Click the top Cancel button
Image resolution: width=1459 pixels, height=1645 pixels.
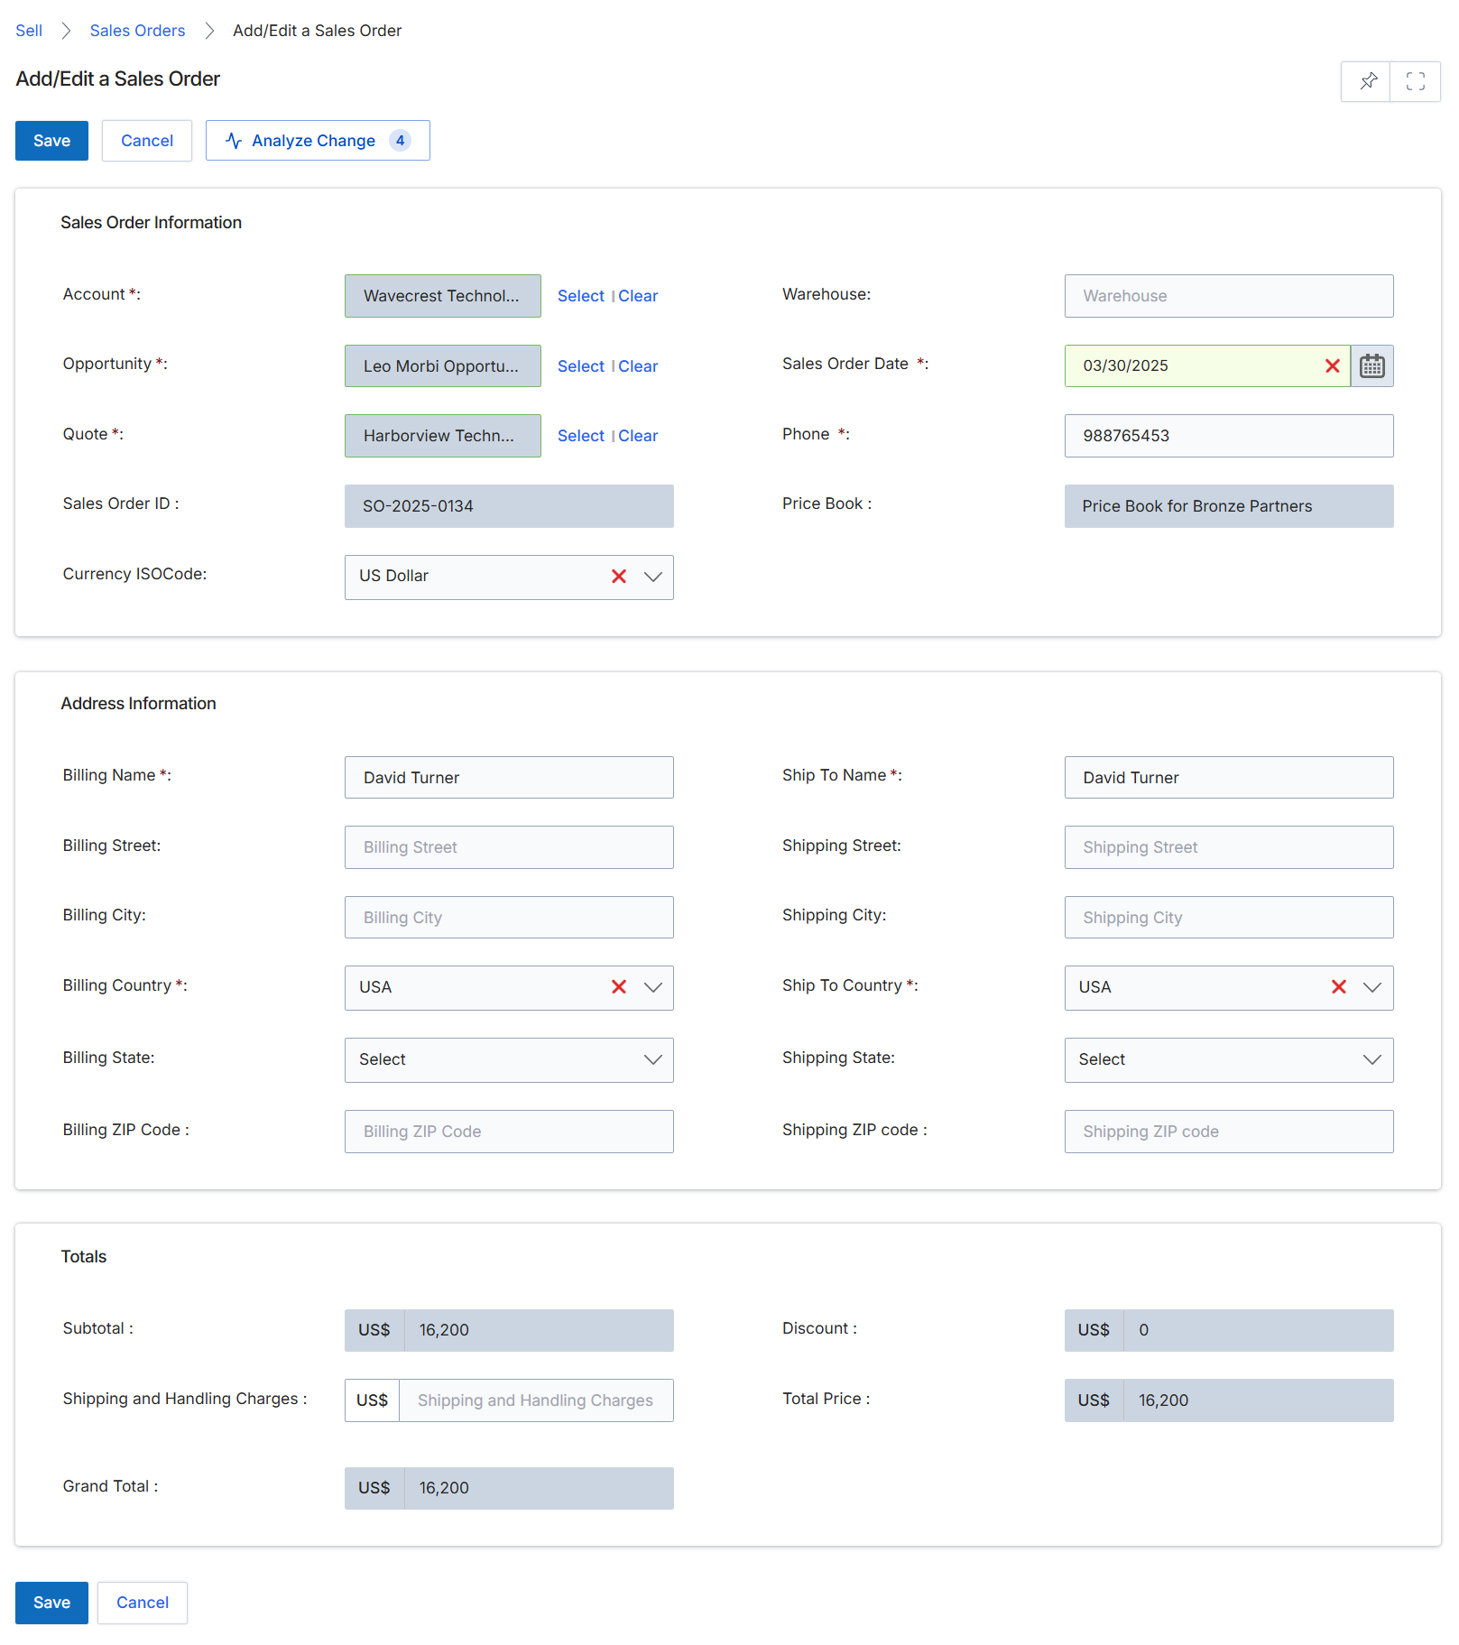tap(147, 141)
